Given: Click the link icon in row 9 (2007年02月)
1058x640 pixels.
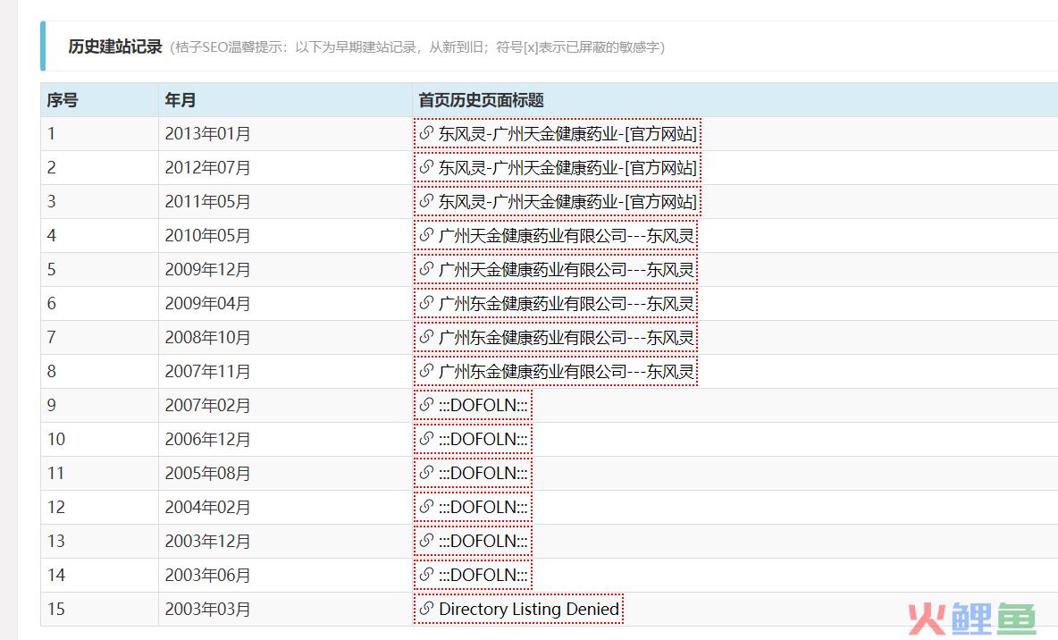Looking at the screenshot, I should (425, 404).
